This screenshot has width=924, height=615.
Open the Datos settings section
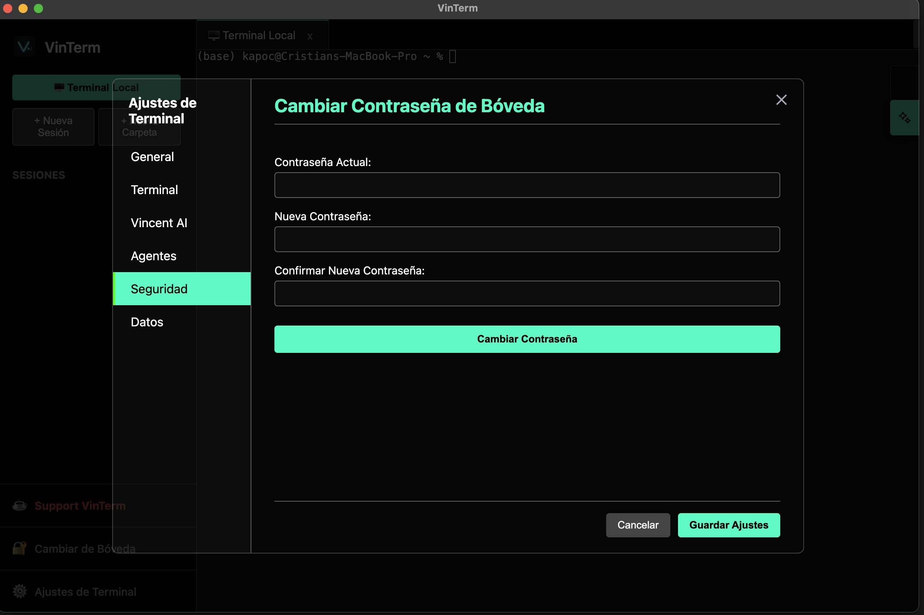(182, 322)
